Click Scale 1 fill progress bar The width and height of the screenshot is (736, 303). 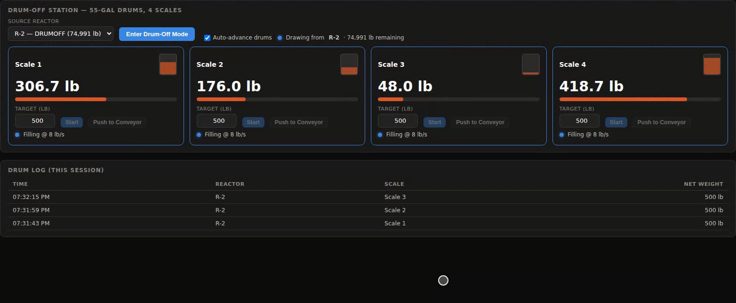point(96,99)
